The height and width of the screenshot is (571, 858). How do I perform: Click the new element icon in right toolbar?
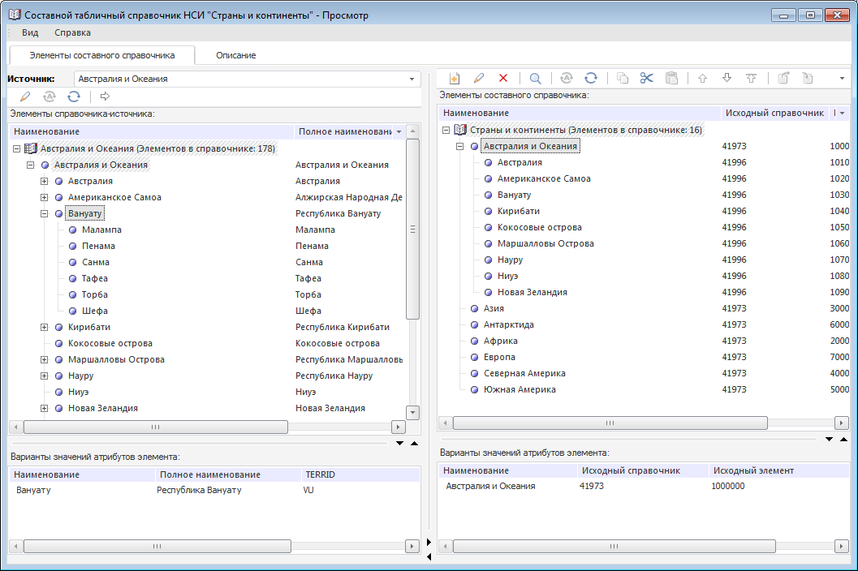[x=455, y=78]
